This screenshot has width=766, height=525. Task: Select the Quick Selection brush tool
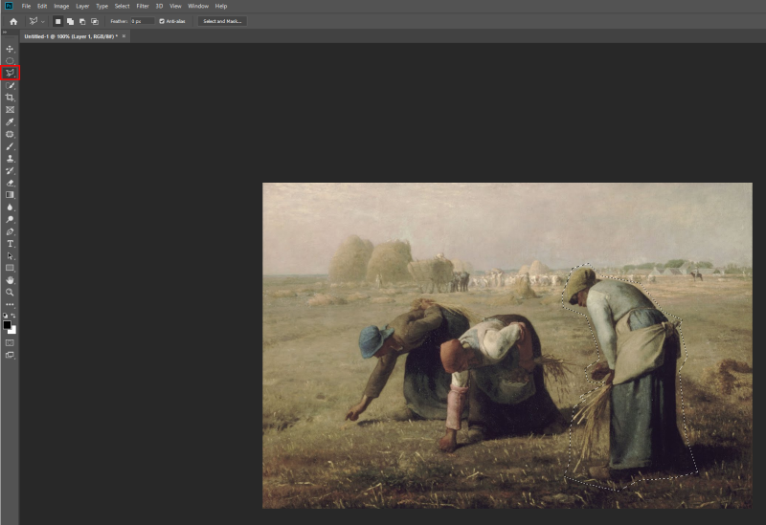10,85
